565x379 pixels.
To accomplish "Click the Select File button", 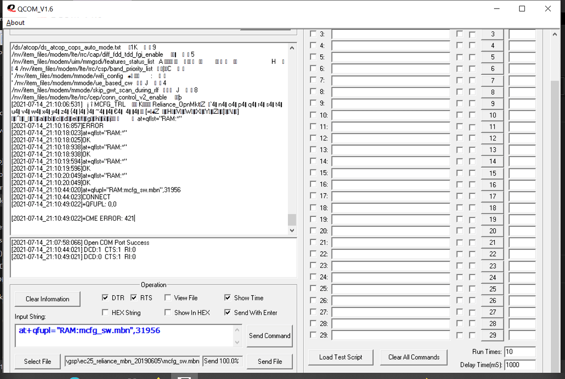I will pyautogui.click(x=37, y=361).
